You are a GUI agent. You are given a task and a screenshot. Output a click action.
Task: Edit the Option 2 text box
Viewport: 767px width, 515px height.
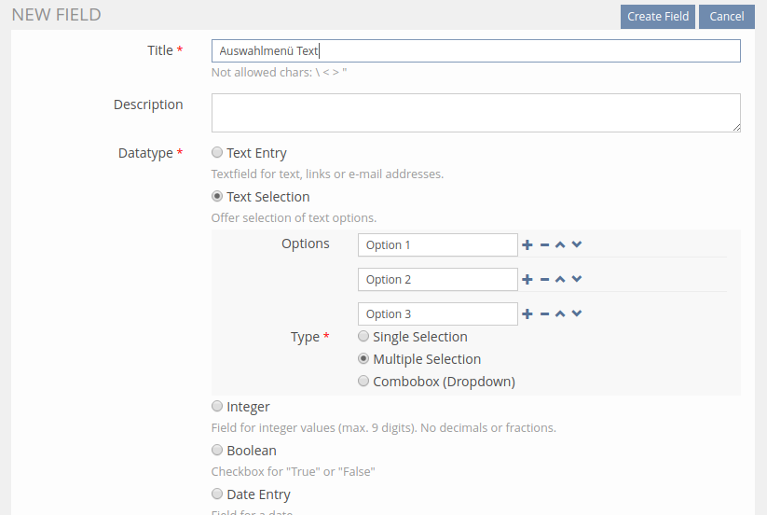(x=437, y=279)
